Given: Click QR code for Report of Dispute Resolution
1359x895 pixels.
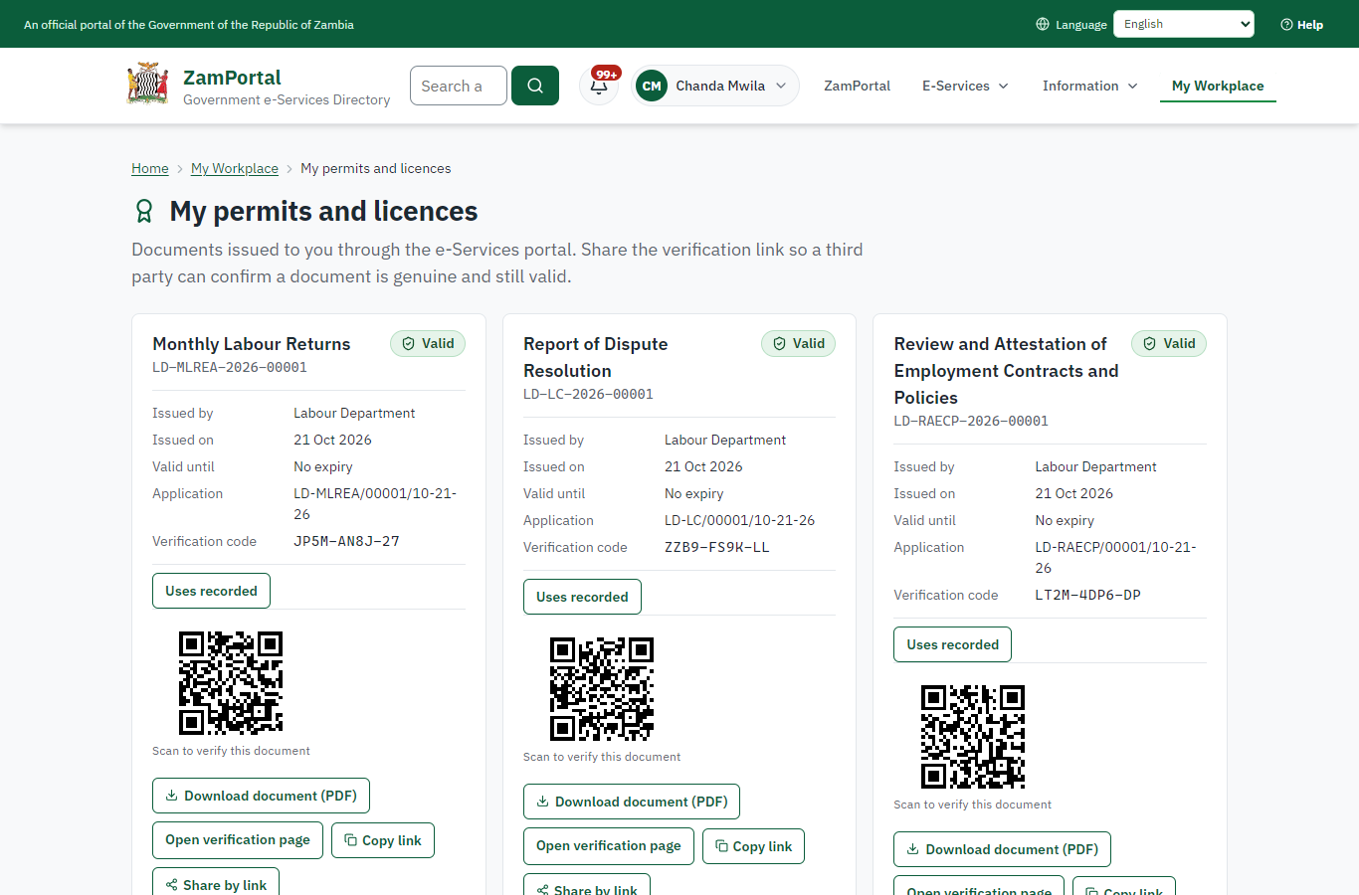Looking at the screenshot, I should point(602,689).
